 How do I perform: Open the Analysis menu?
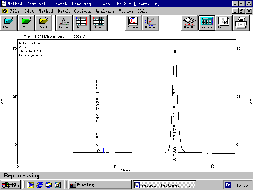point(105,11)
